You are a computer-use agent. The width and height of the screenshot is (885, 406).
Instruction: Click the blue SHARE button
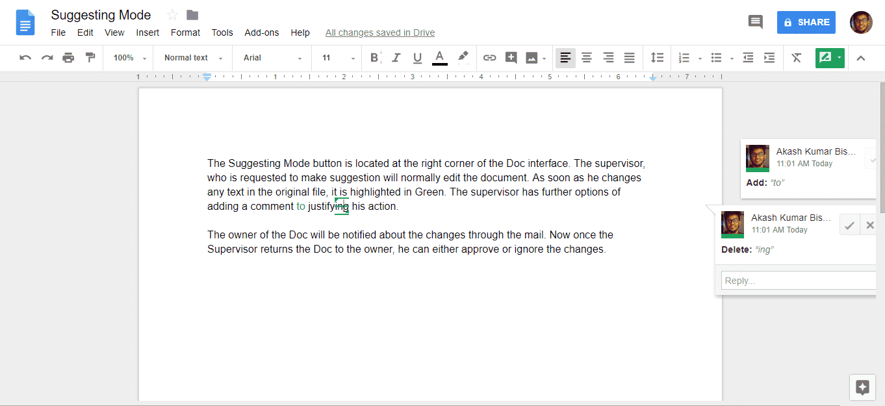click(x=806, y=22)
